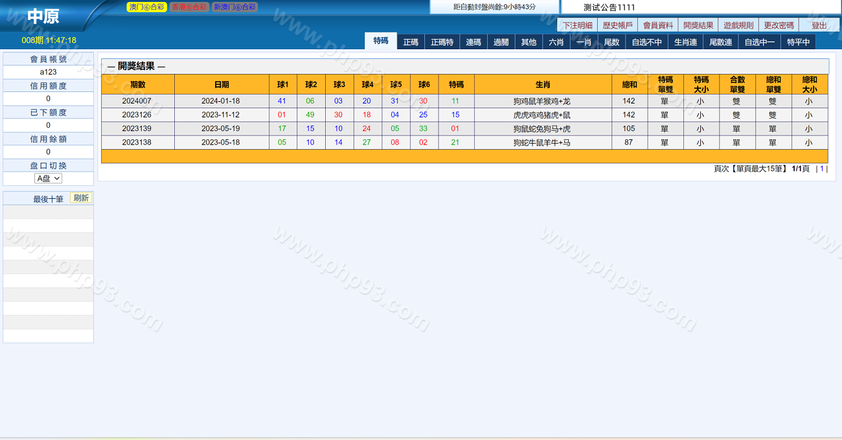Open 歷史帳戶 account history

click(x=617, y=25)
